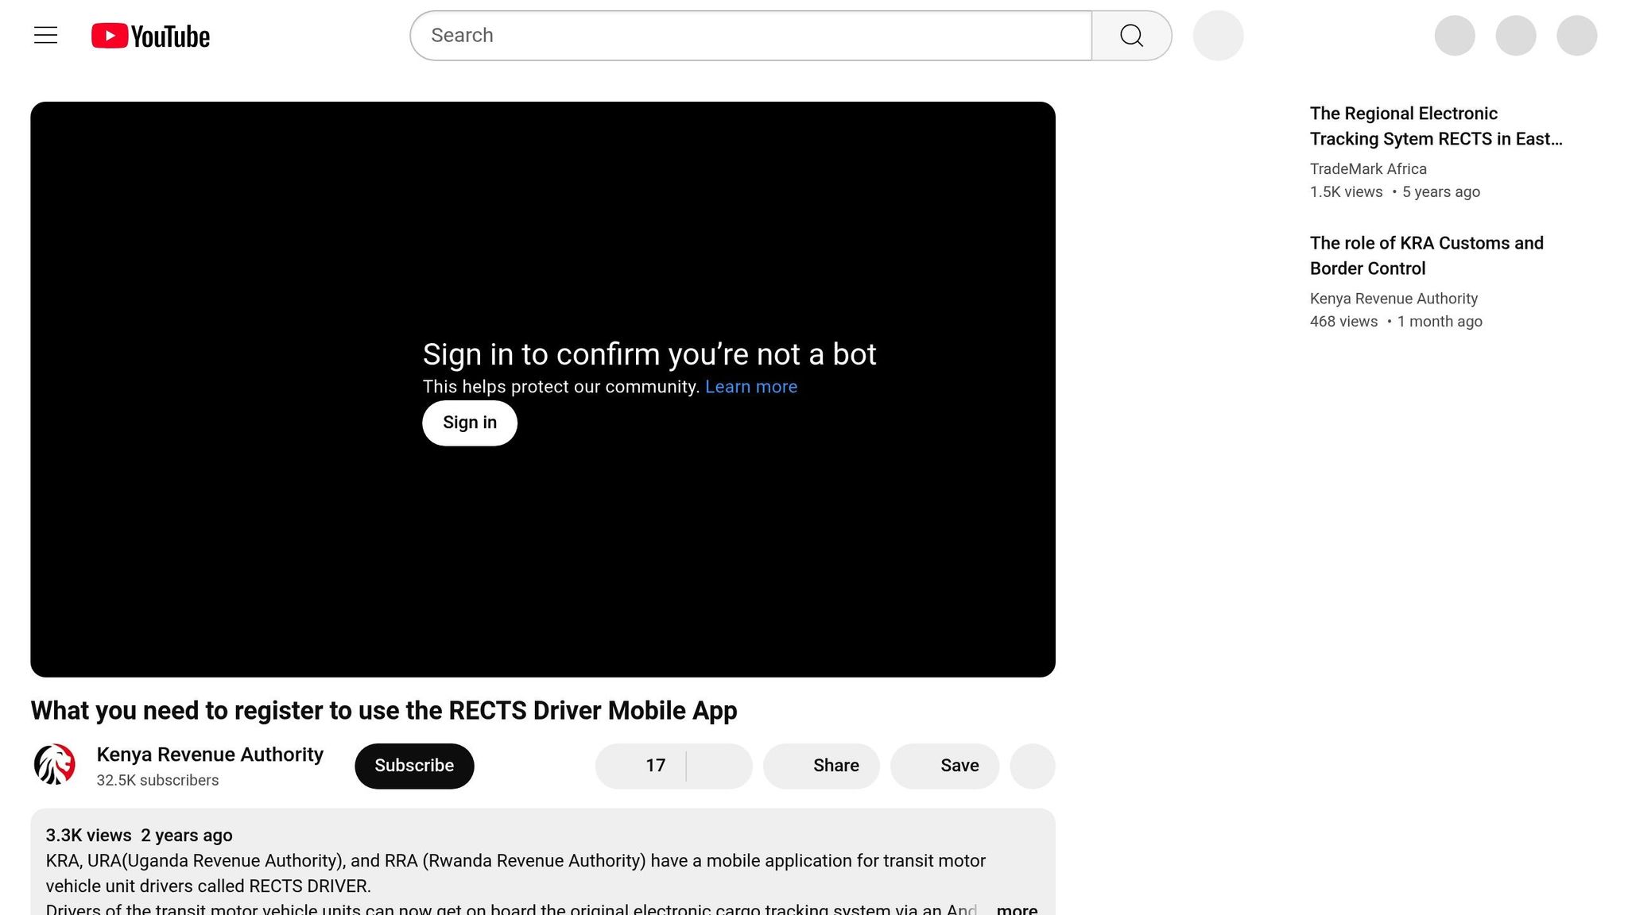This screenshot has width=1628, height=915.
Task: Open 'The role of KRA Customs and Border Control' video
Action: pyautogui.click(x=1426, y=256)
